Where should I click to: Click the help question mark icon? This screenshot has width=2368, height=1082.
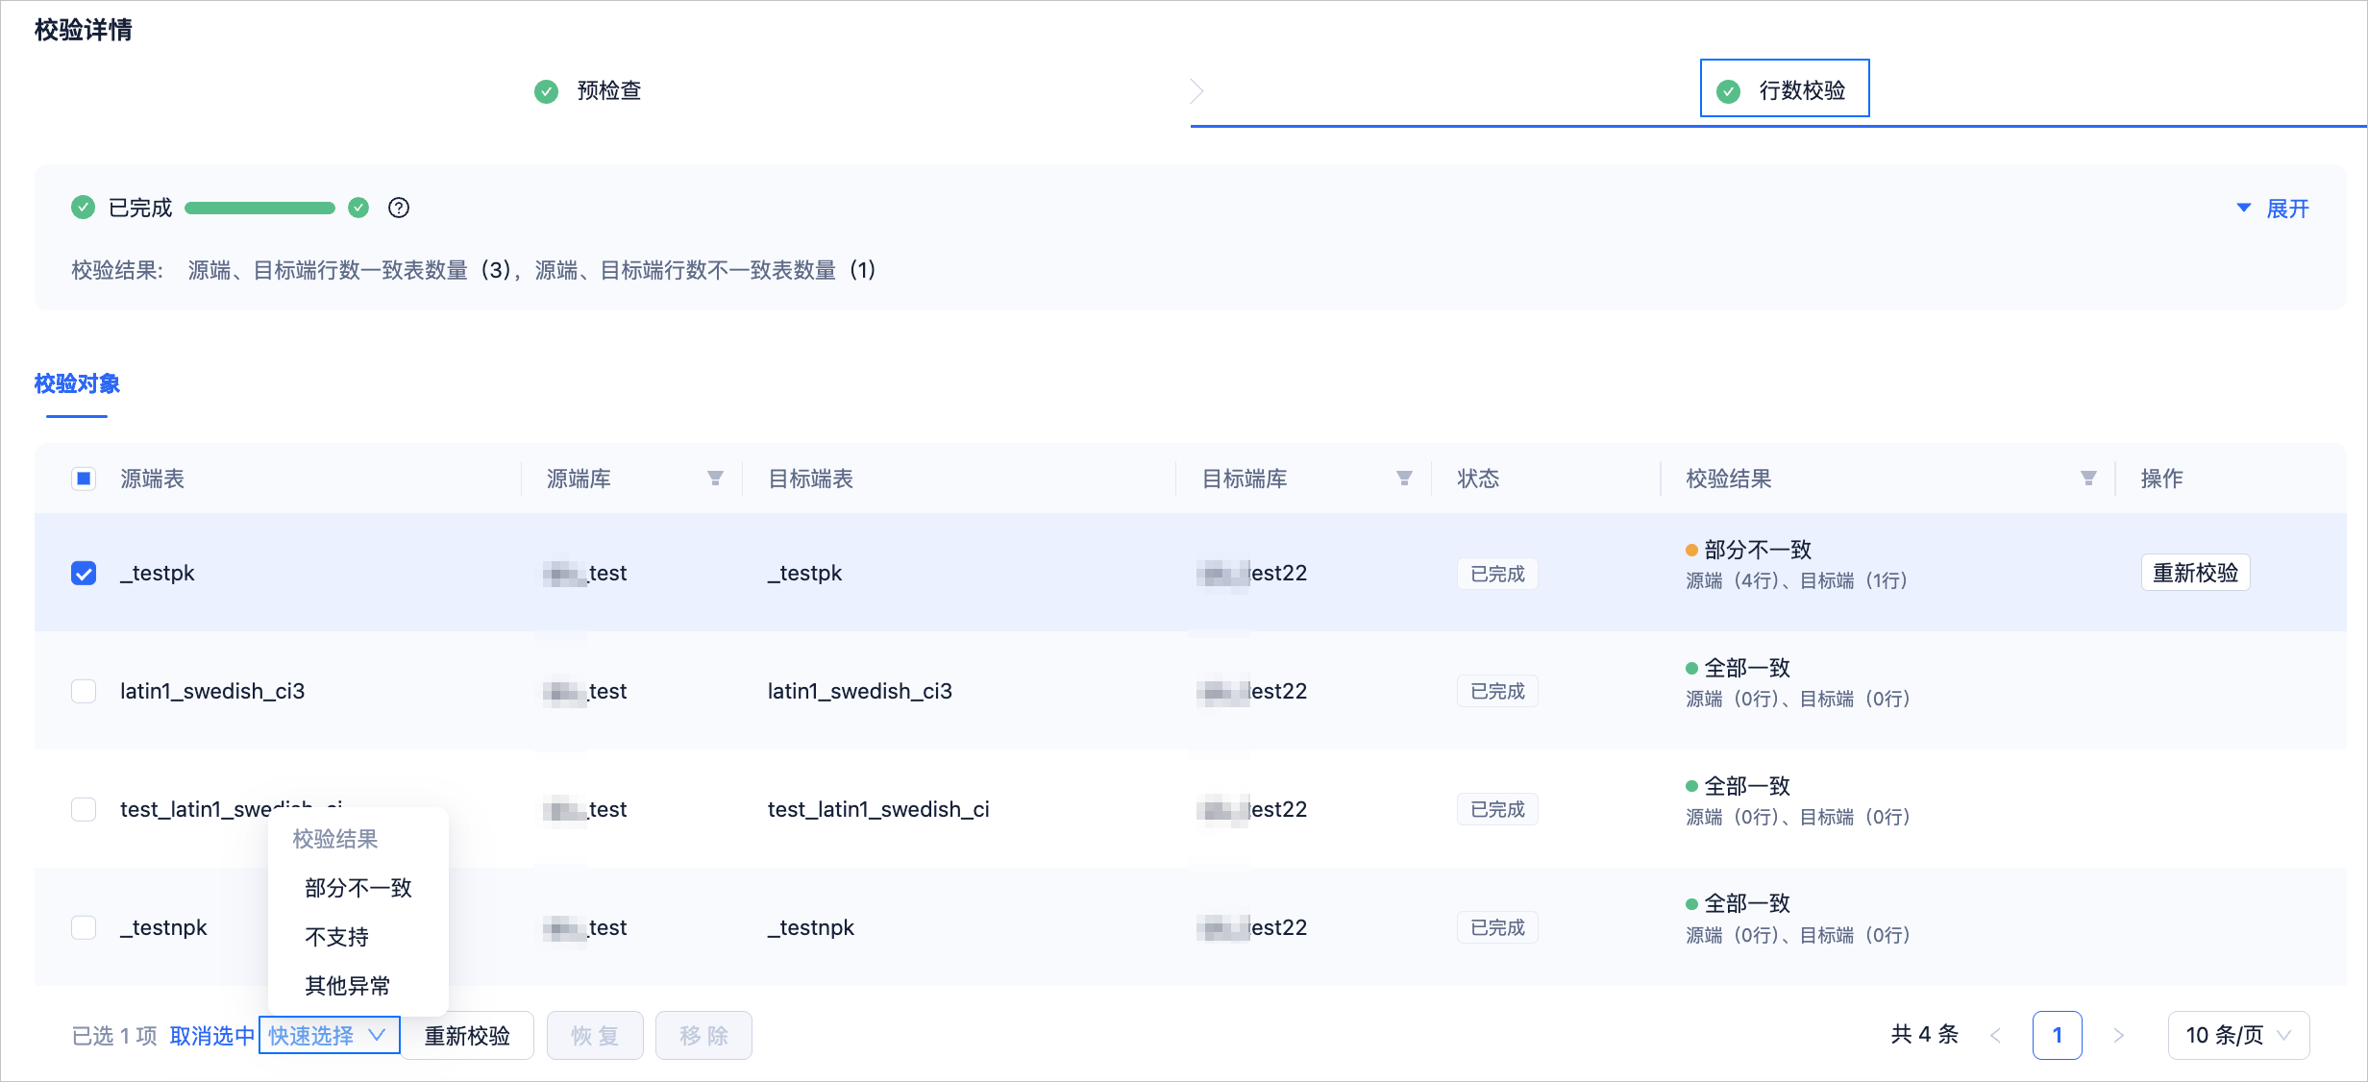tap(399, 208)
